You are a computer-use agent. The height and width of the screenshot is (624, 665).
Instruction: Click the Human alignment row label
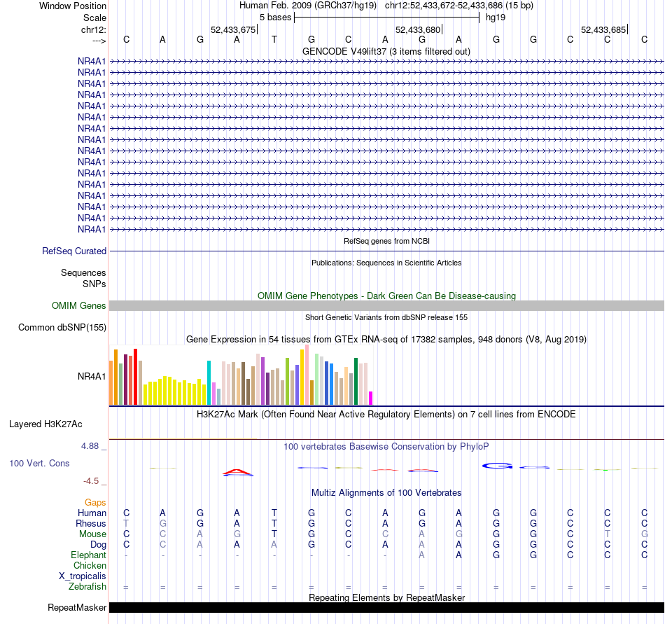[92, 513]
